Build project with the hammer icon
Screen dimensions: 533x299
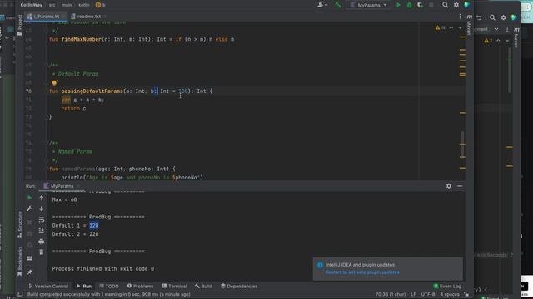coord(337,5)
